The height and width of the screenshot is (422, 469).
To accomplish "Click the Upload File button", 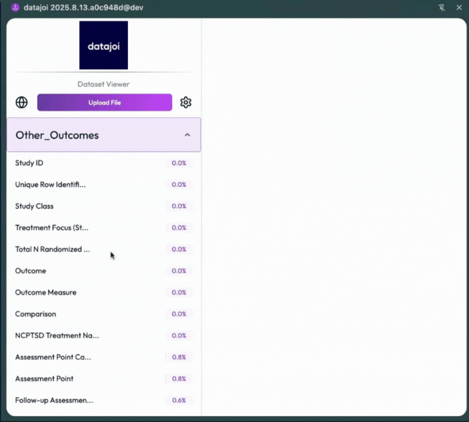I will (104, 102).
